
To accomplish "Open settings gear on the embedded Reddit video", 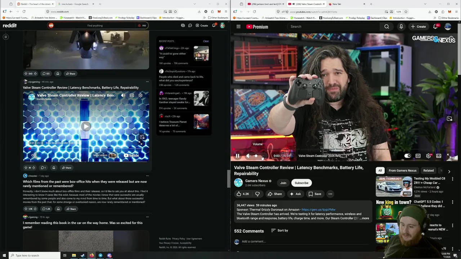I will click(140, 95).
